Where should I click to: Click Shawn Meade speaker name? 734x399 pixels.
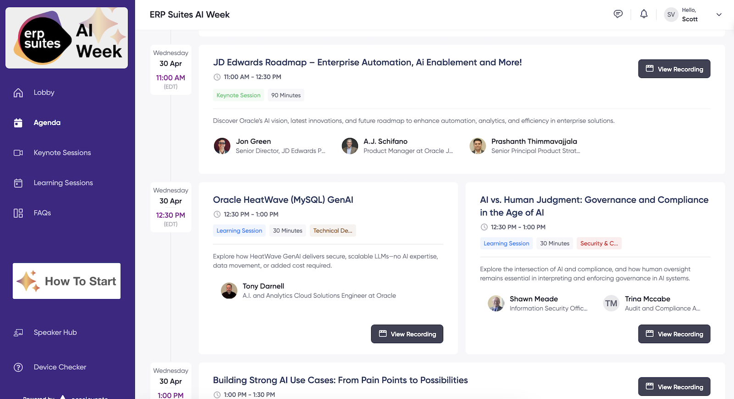click(534, 299)
